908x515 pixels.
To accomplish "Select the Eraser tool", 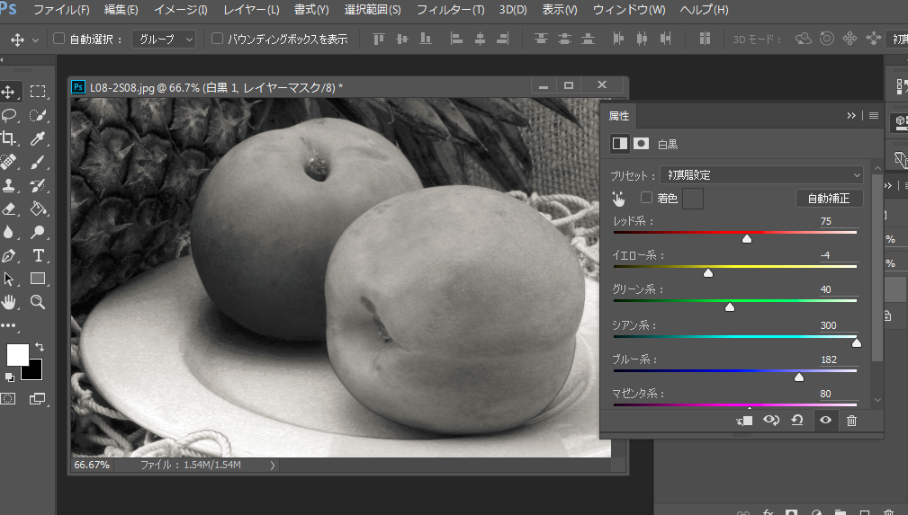I will pos(8,209).
